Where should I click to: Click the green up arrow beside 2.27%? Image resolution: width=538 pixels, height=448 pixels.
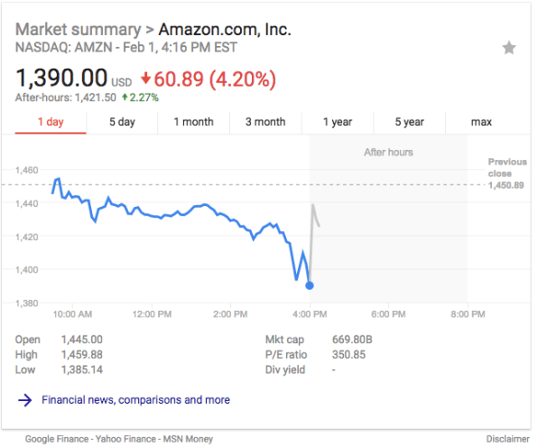125,98
